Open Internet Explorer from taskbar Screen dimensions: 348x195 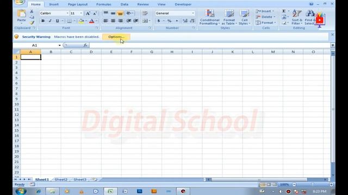click(x=39, y=191)
